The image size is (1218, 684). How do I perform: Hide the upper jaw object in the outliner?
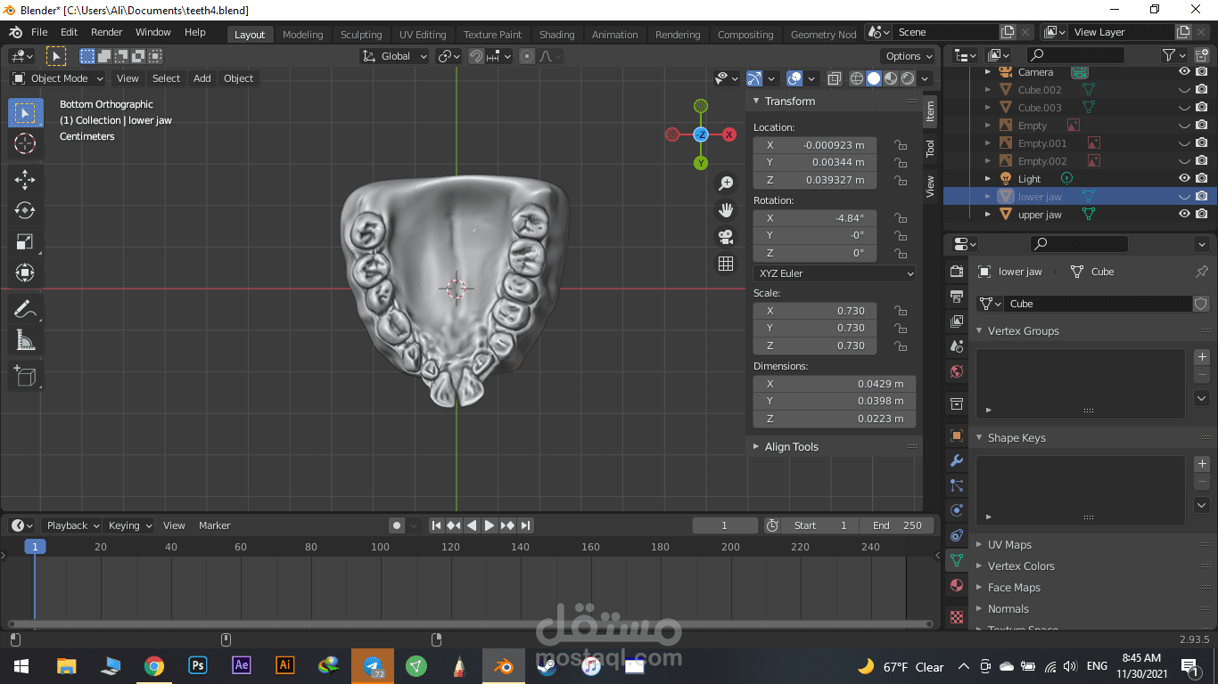click(1184, 215)
